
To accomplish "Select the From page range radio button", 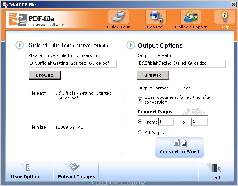I will click(140, 122).
